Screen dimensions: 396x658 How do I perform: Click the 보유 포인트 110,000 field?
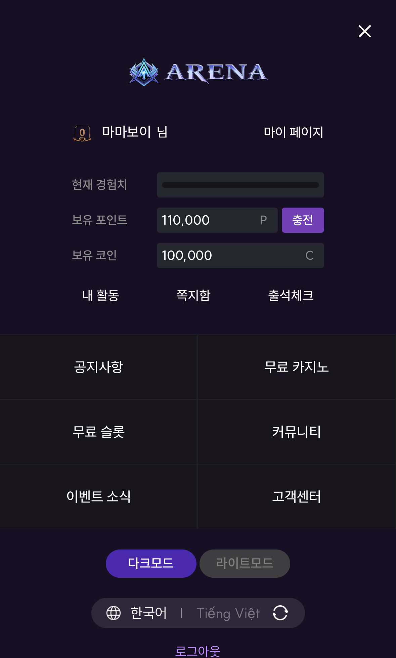point(217,220)
